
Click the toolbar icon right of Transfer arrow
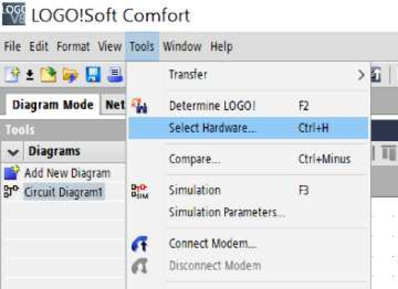[x=376, y=75]
